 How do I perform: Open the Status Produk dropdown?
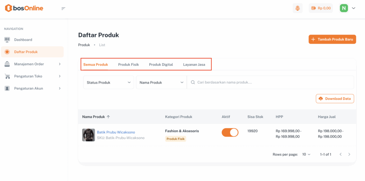[109, 82]
